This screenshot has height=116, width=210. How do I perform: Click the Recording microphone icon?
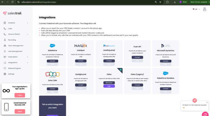click(x=5, y=40)
